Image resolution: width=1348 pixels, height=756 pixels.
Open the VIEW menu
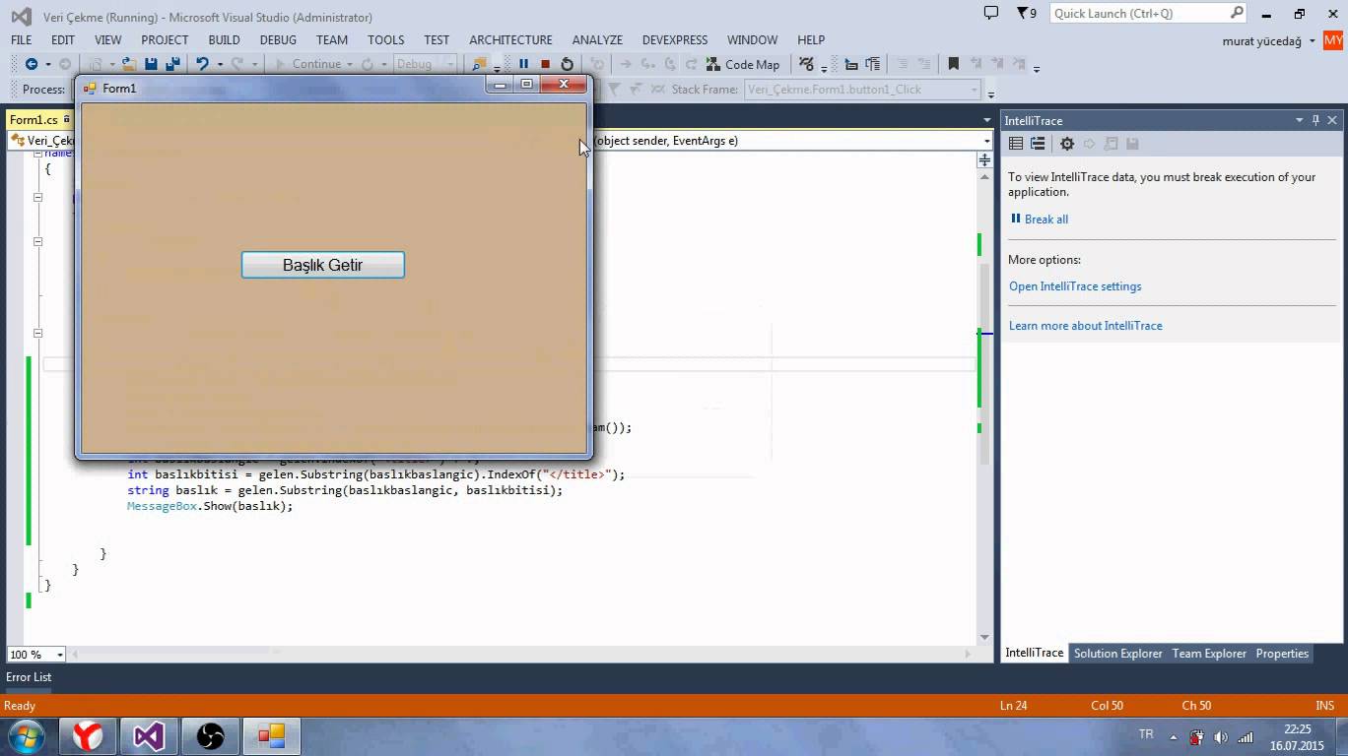108,40
